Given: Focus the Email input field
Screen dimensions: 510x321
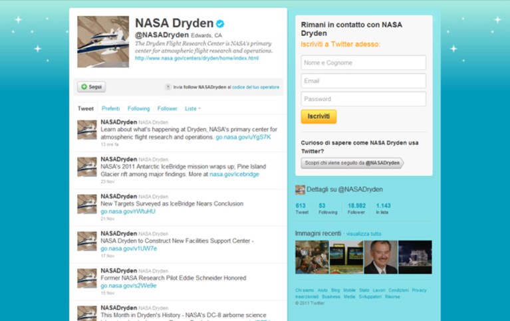Looking at the screenshot, I should [363, 80].
